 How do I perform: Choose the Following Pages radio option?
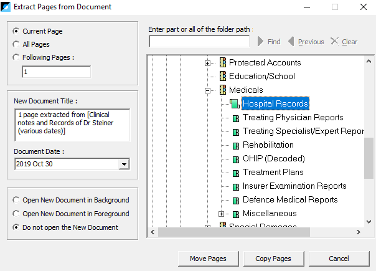tap(16, 57)
